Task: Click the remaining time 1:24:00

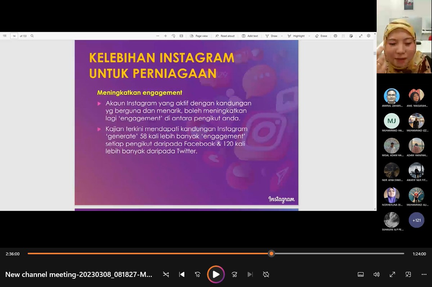Action: click(x=419, y=254)
